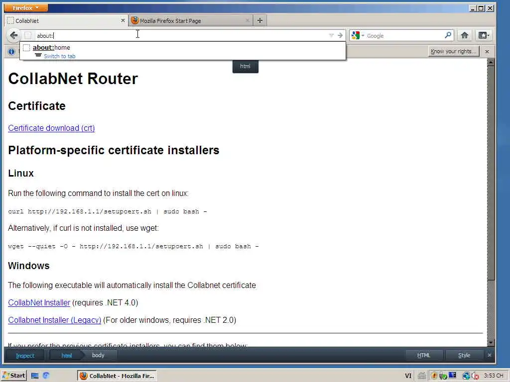Click the VI language indicator

point(408,376)
